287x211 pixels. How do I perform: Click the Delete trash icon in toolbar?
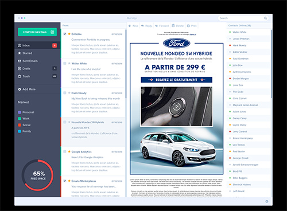173,26
